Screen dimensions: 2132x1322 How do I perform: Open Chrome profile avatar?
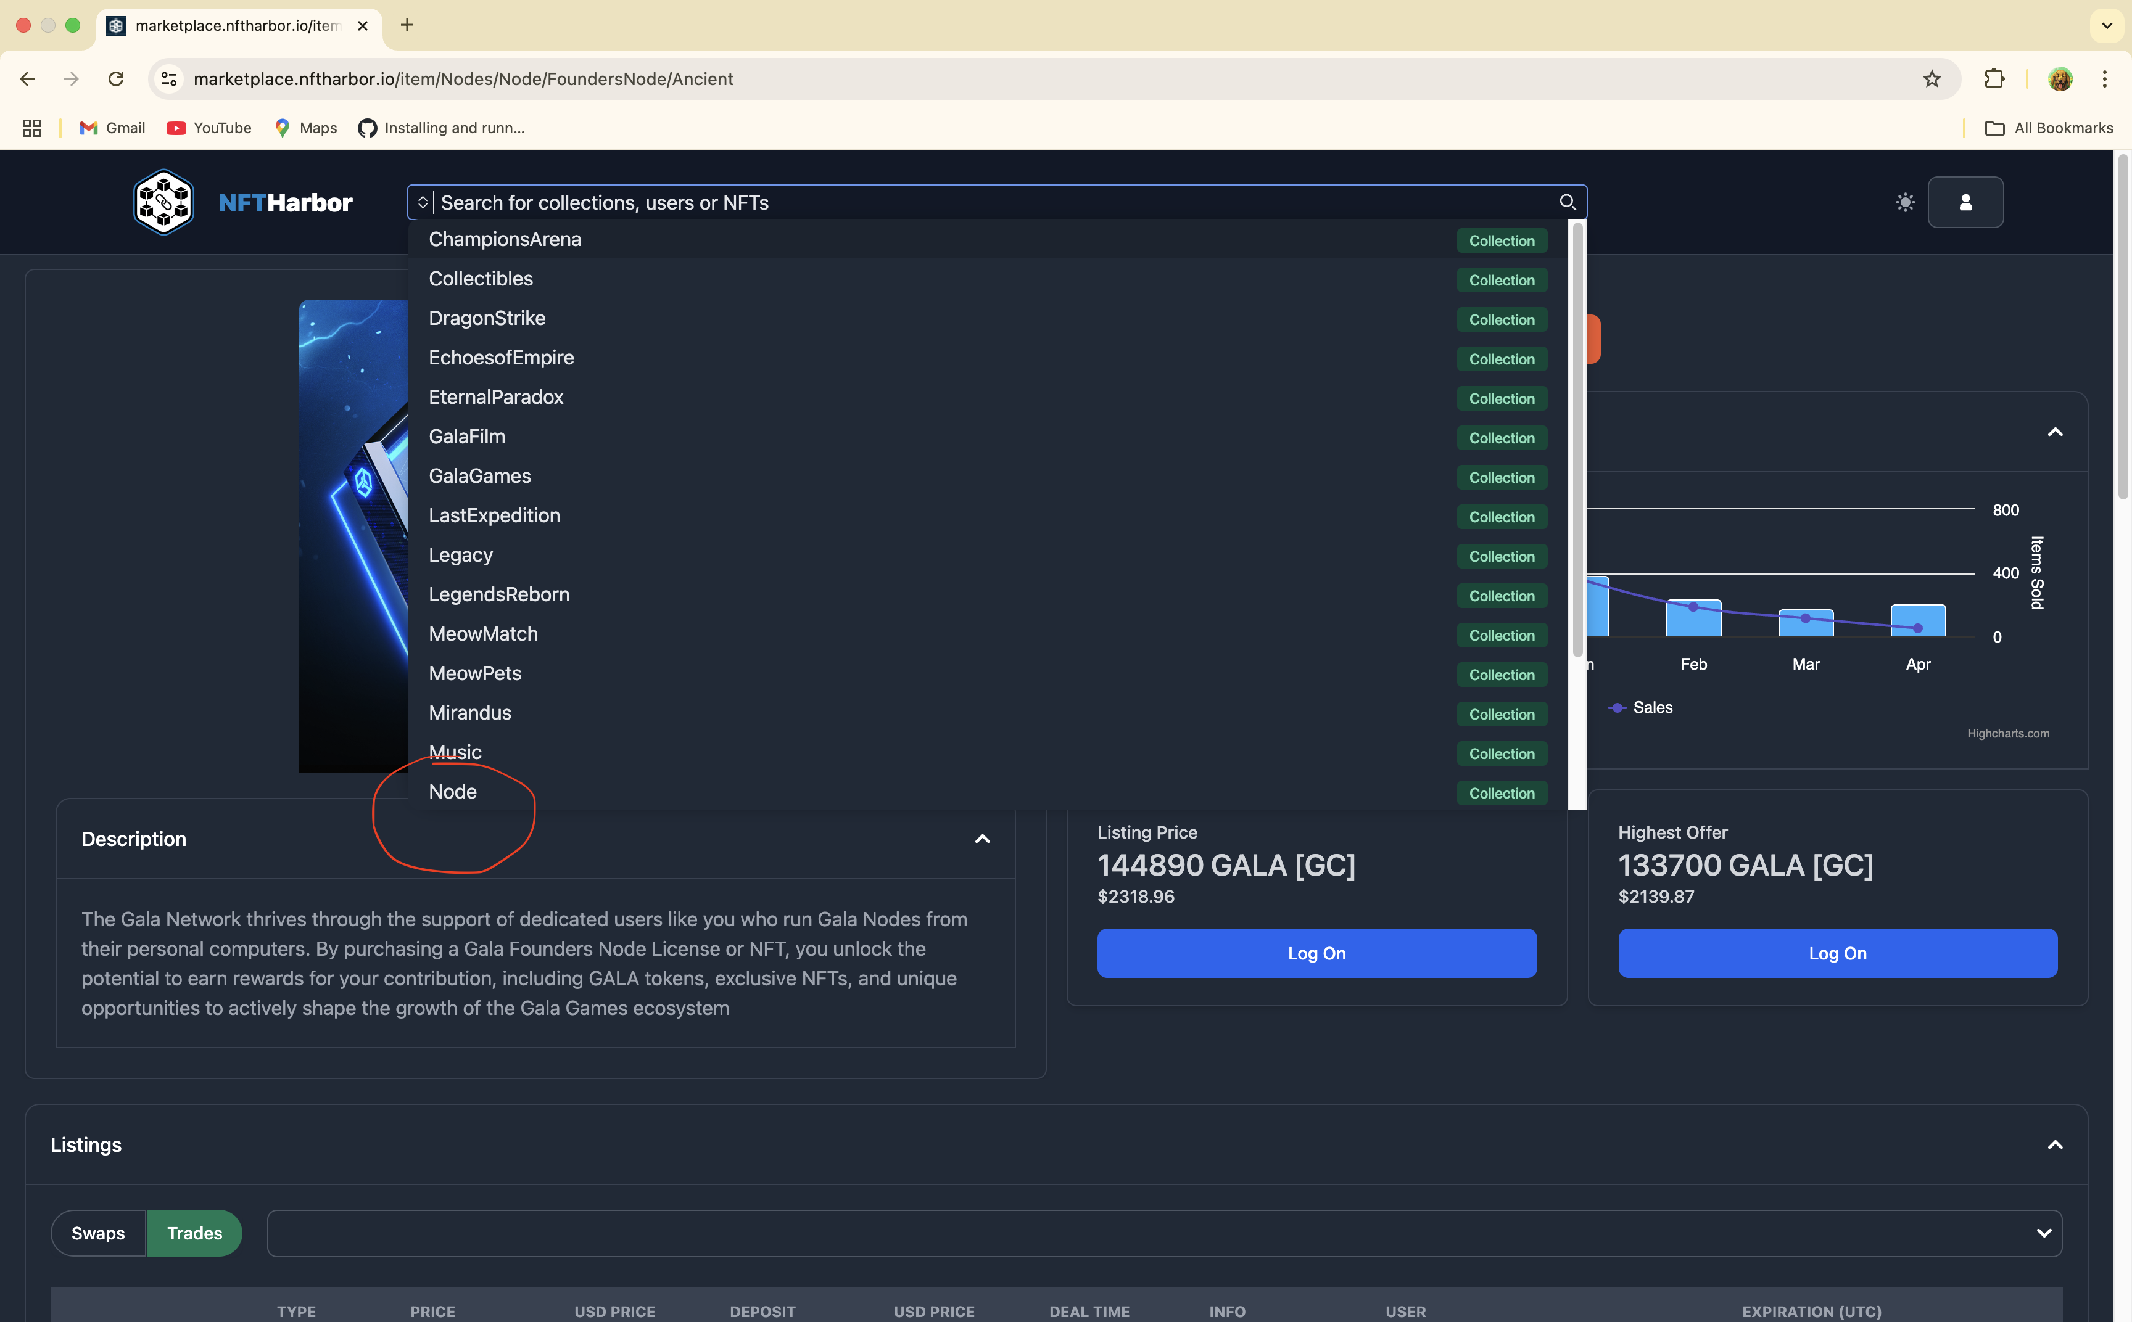tap(2059, 79)
